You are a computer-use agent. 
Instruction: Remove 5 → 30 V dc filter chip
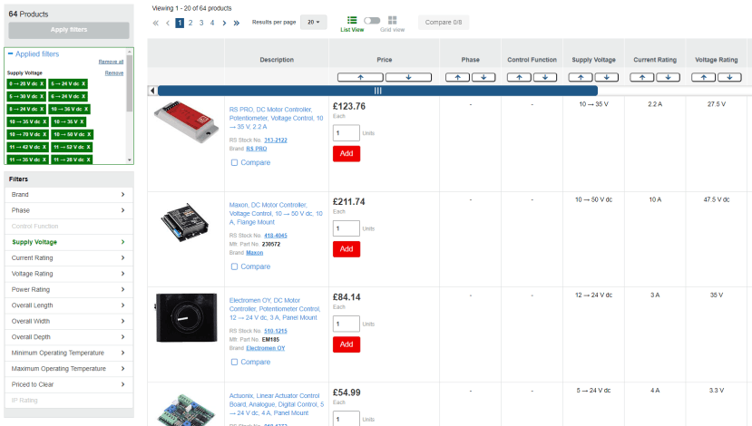click(42, 96)
